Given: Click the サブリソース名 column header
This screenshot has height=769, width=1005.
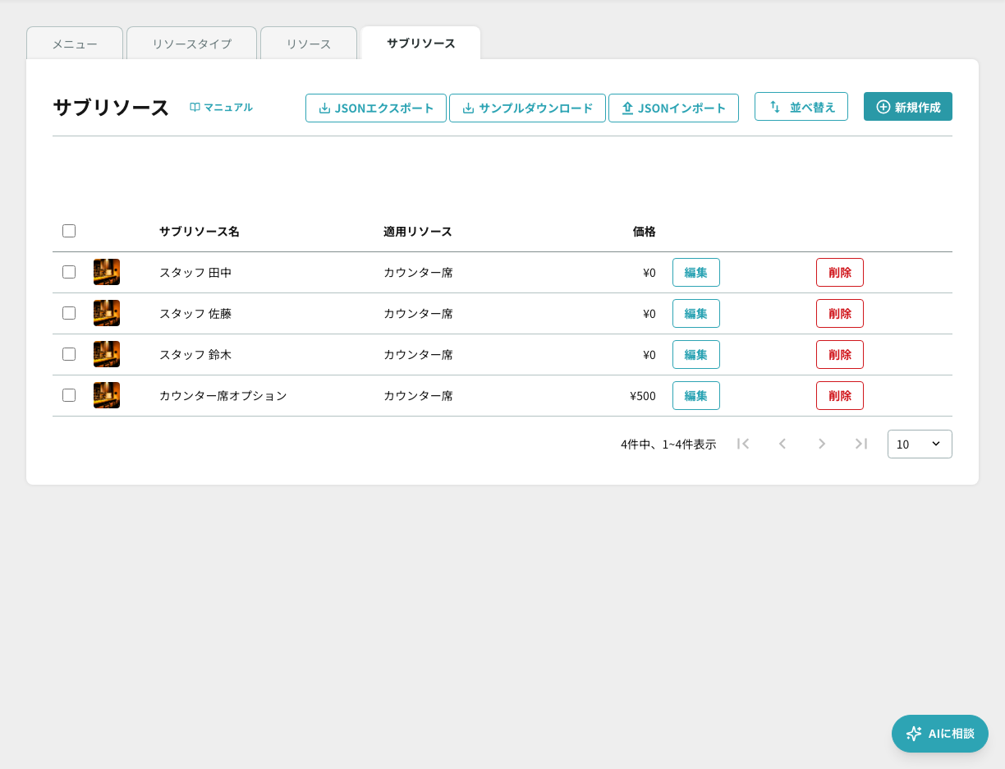Looking at the screenshot, I should pyautogui.click(x=200, y=232).
